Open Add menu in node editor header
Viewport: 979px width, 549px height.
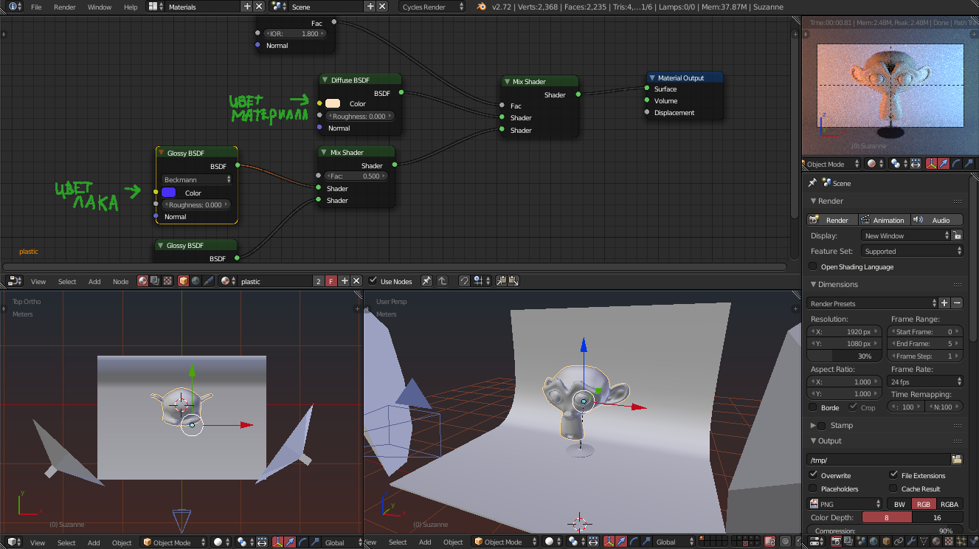94,281
